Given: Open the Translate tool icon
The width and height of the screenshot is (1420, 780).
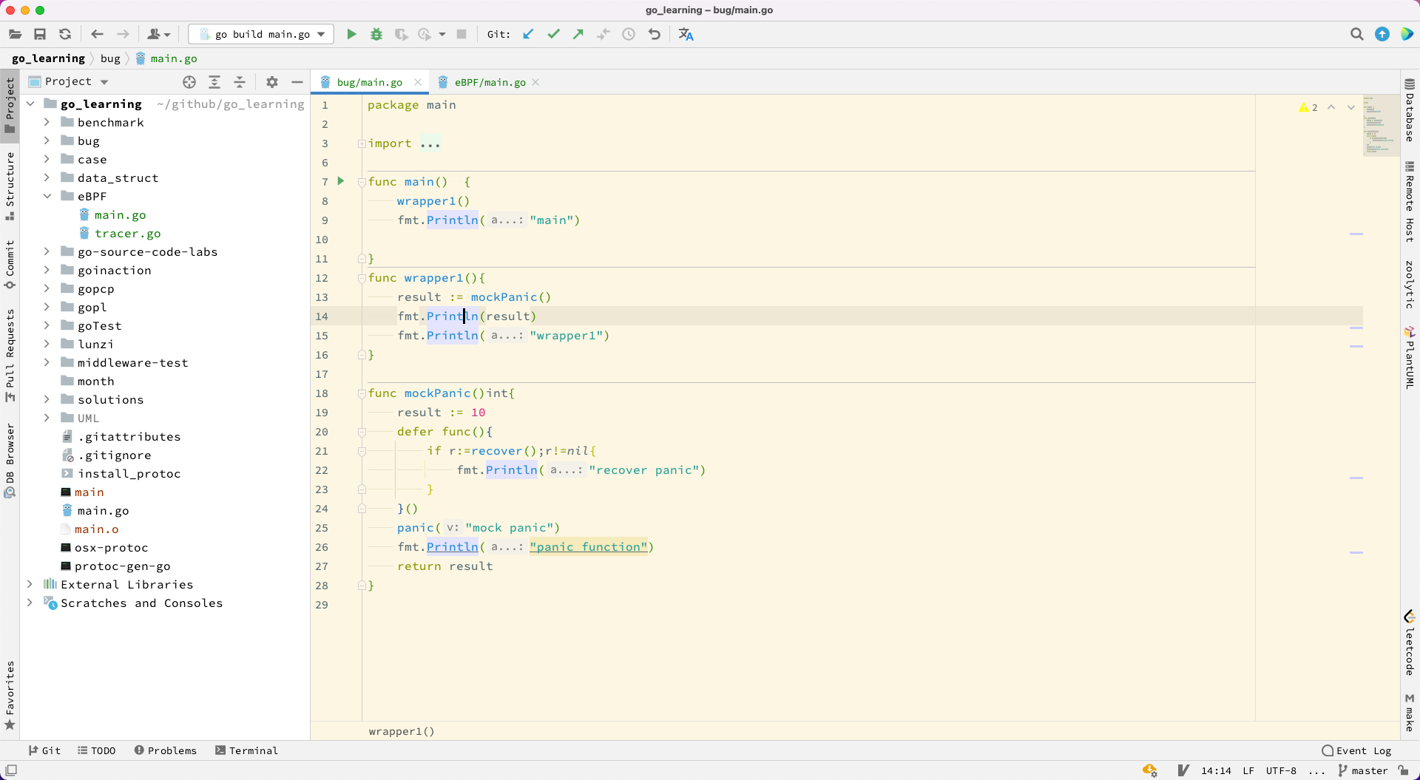Looking at the screenshot, I should (x=686, y=34).
